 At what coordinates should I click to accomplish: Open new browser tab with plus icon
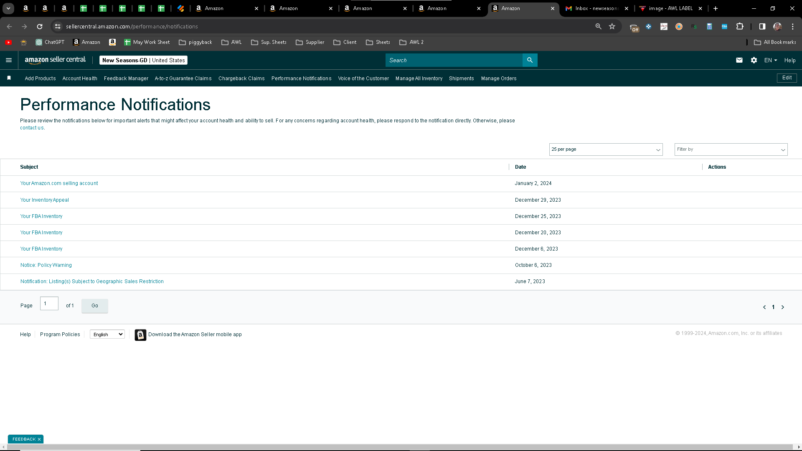[716, 8]
